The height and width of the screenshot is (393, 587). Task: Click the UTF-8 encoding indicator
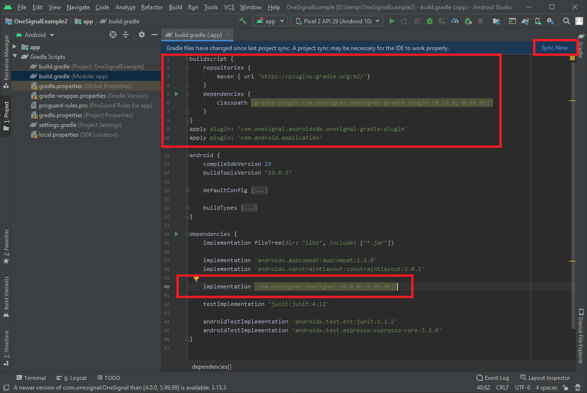click(x=522, y=388)
